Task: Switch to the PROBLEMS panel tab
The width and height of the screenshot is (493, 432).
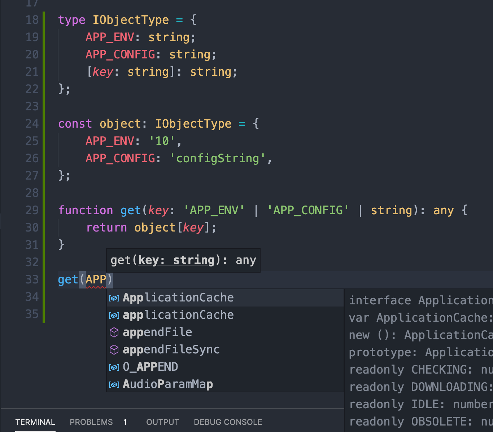Action: (x=91, y=422)
